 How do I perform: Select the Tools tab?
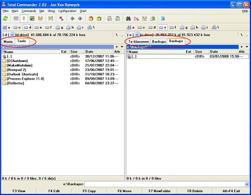click(22, 41)
